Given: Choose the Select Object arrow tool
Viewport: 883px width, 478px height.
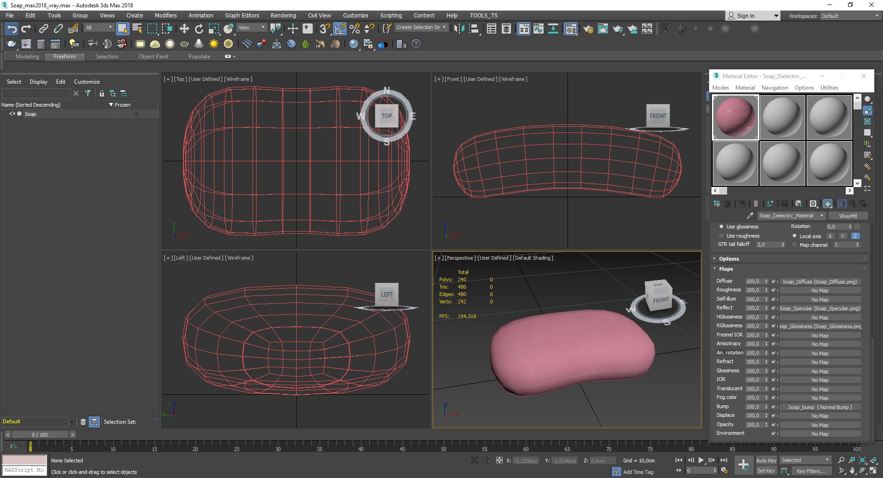Looking at the screenshot, I should [122, 28].
